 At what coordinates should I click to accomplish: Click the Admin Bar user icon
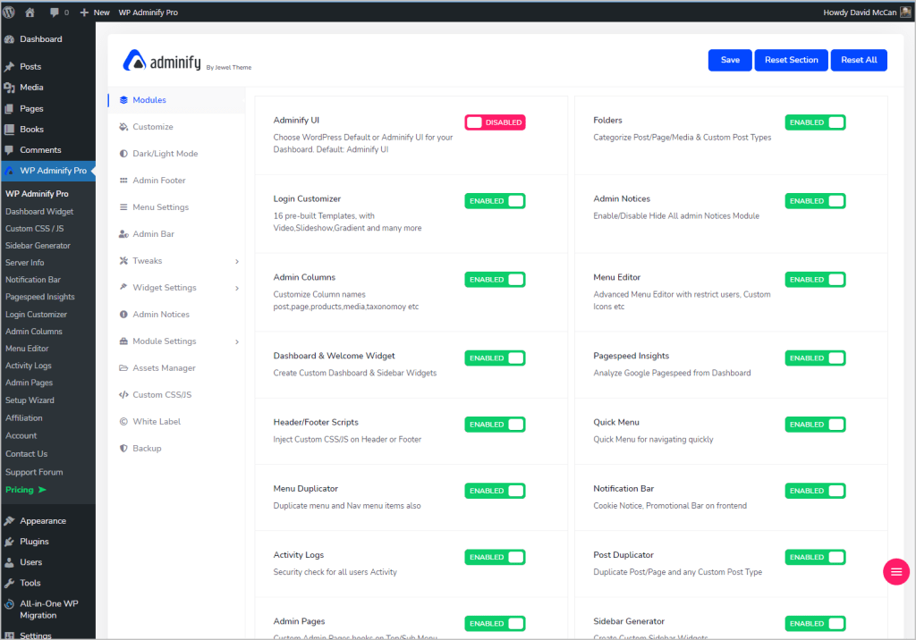coord(123,234)
